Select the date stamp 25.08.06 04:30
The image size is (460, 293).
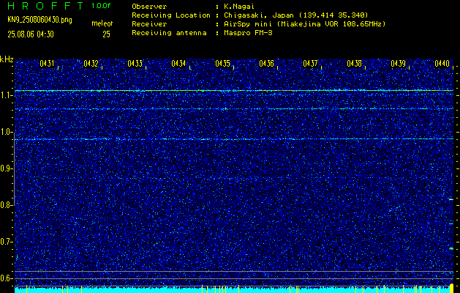click(31, 34)
